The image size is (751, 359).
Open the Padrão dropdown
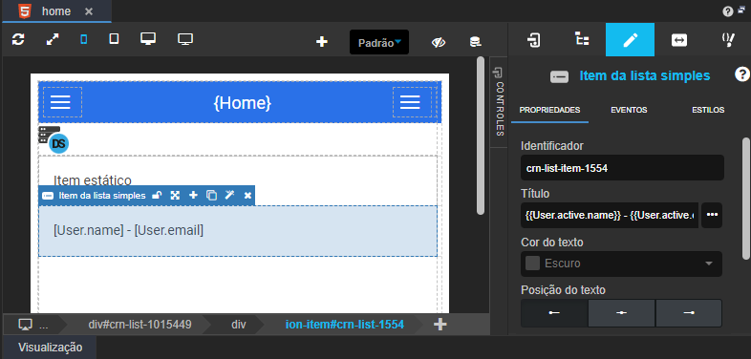(379, 43)
